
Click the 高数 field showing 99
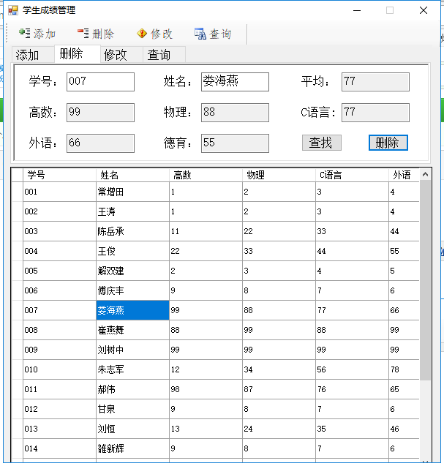point(100,113)
